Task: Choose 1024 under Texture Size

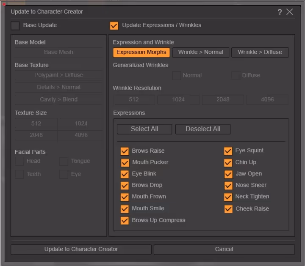Action: 81,123
